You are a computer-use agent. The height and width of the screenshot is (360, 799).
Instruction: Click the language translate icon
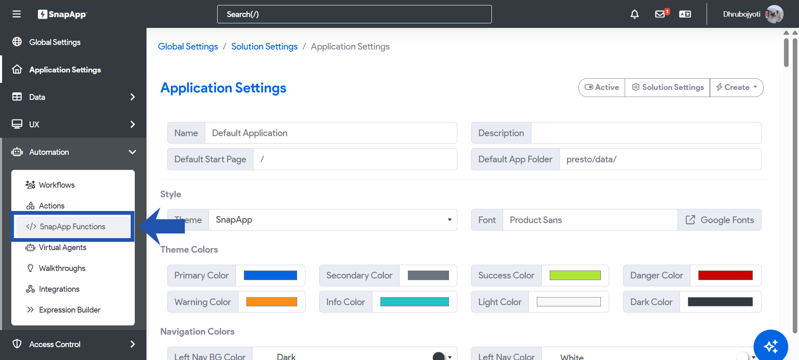pos(685,14)
